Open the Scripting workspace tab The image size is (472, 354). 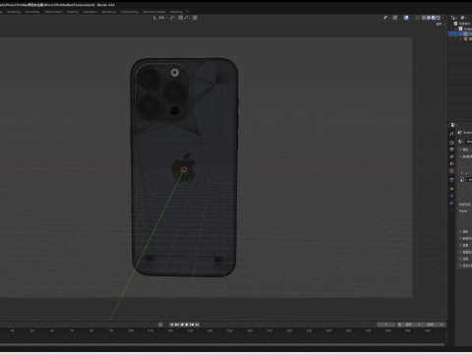(176, 12)
